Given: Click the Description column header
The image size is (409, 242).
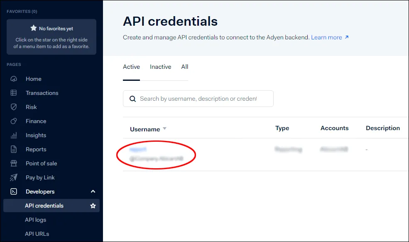Looking at the screenshot, I should (383, 128).
